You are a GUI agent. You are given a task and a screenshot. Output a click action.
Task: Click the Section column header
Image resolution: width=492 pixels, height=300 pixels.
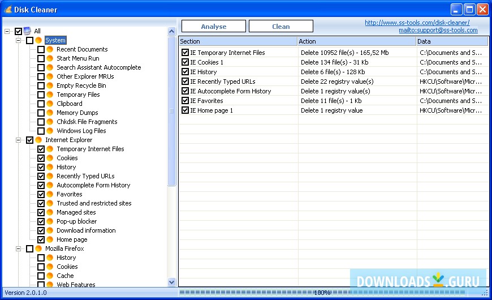(238, 41)
